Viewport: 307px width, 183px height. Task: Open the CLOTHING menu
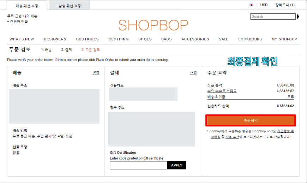[119, 39]
